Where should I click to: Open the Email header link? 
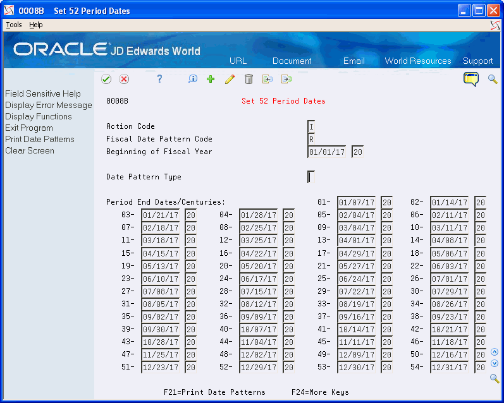[x=354, y=61]
